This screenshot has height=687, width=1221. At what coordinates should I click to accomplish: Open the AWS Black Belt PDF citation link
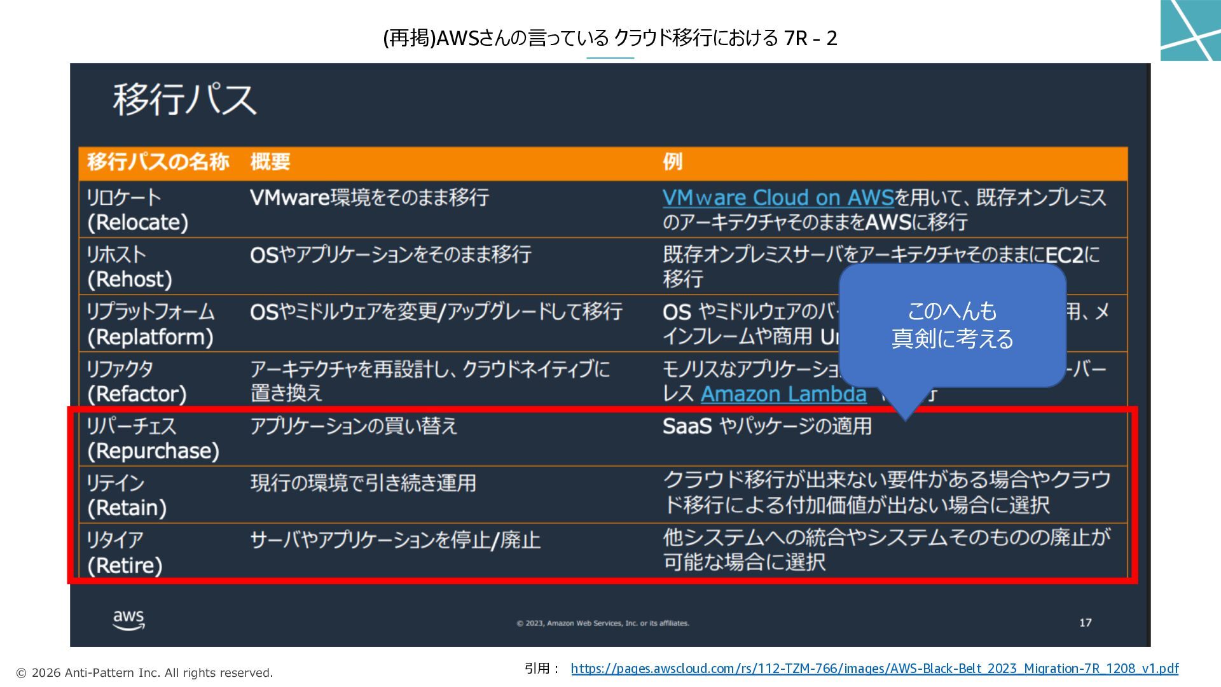(874, 669)
